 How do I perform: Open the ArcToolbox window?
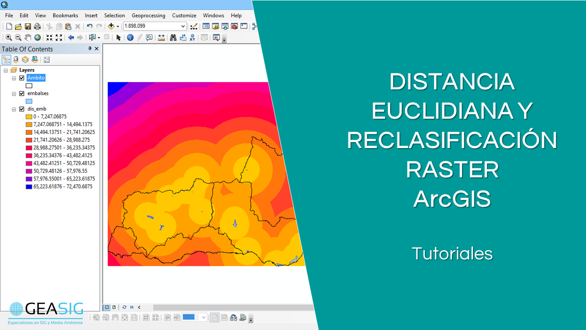pyautogui.click(x=234, y=26)
